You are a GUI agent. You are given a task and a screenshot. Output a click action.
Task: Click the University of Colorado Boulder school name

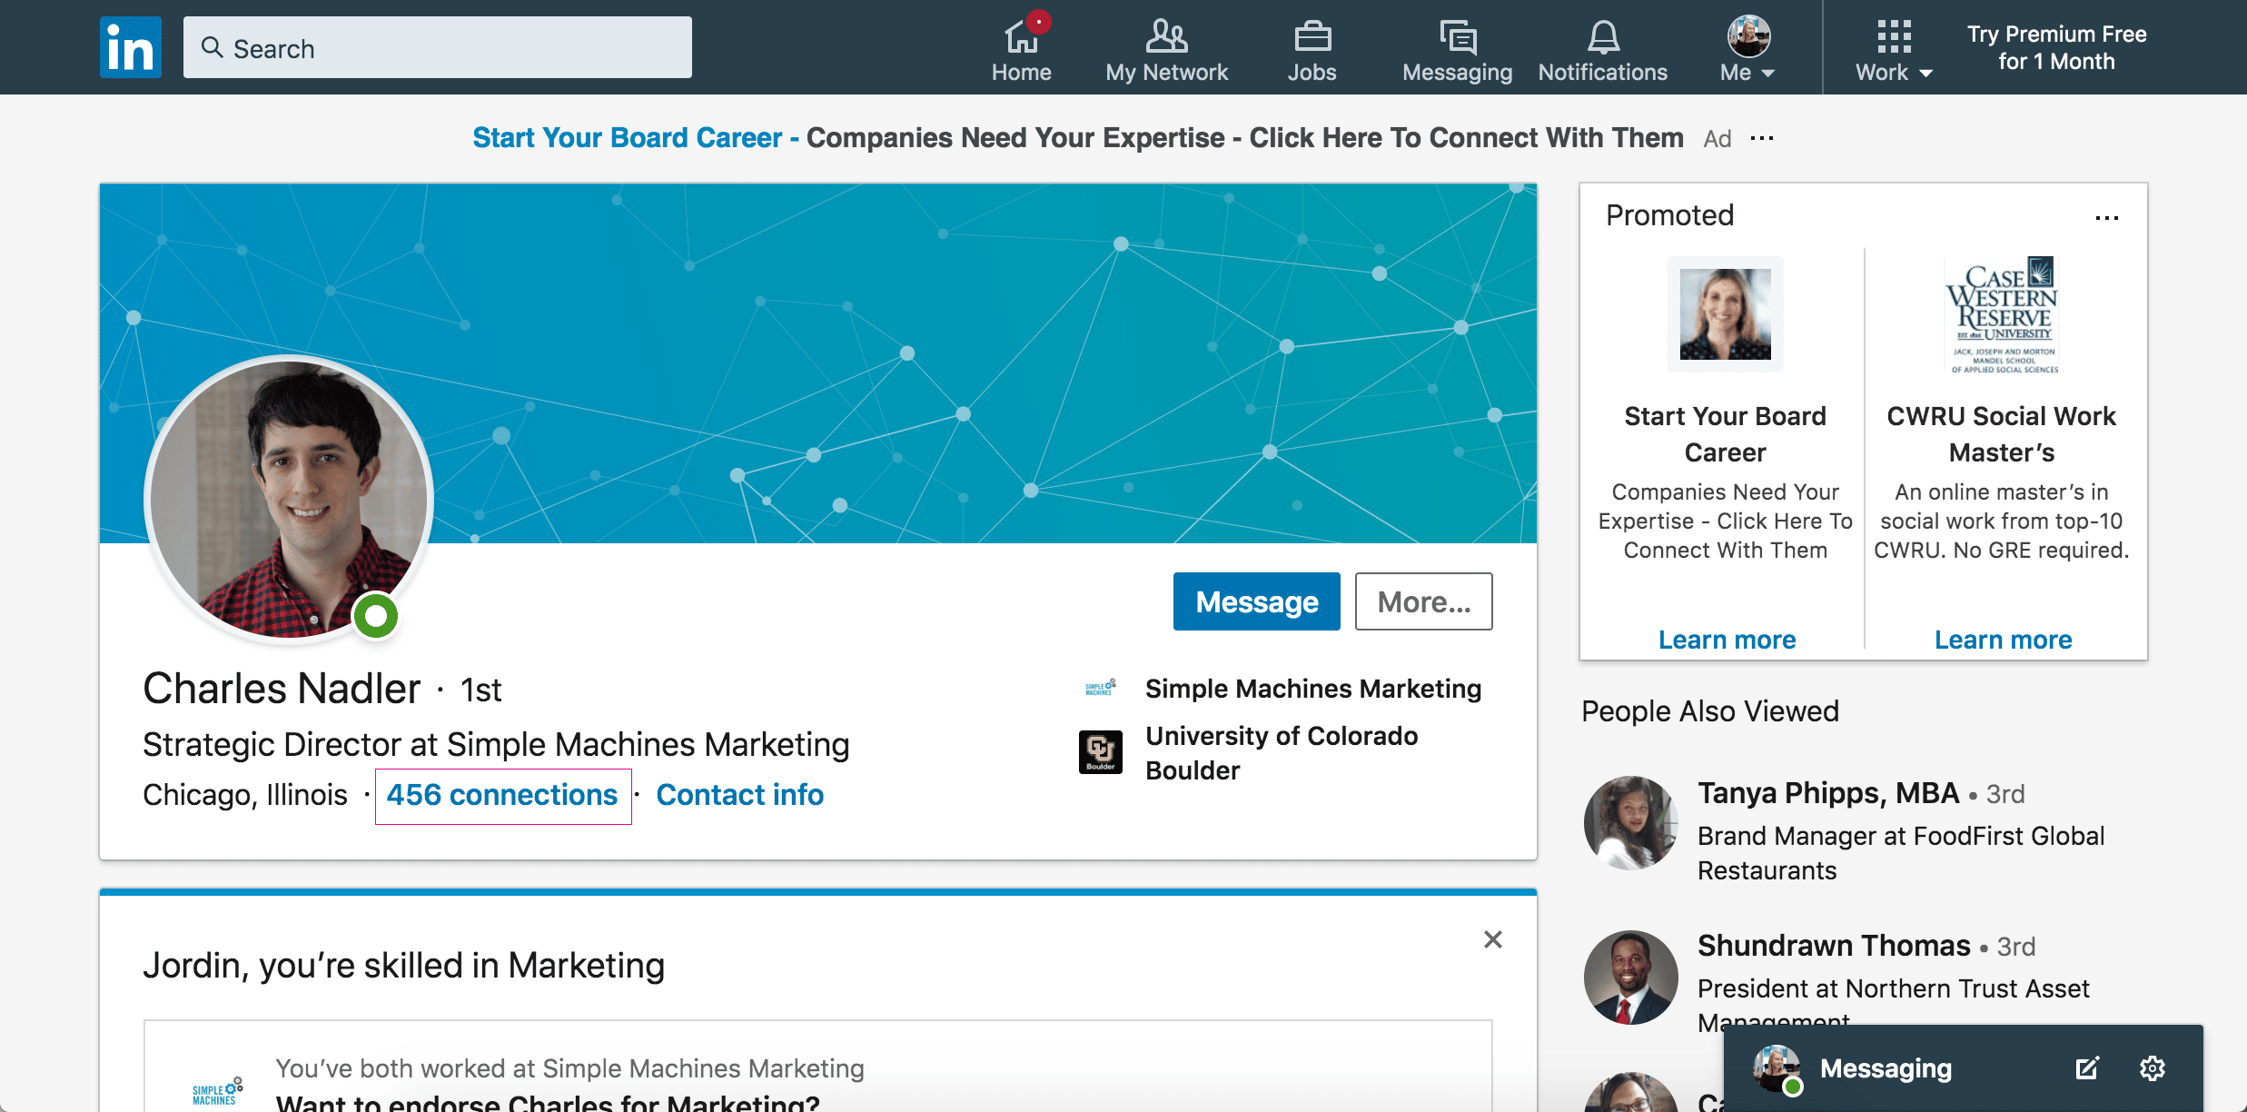[x=1282, y=753]
